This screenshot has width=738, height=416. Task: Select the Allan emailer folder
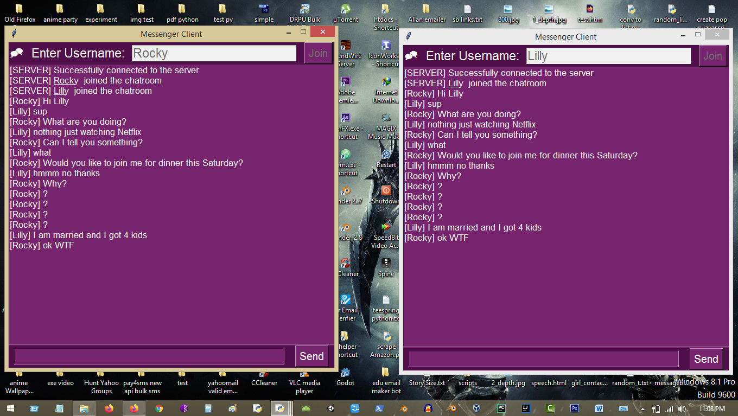pyautogui.click(x=427, y=14)
